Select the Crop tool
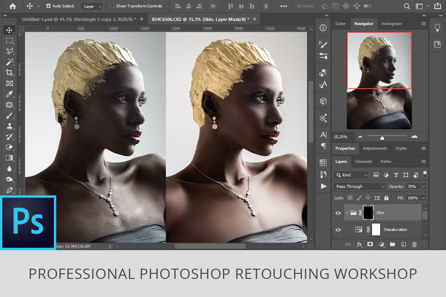This screenshot has width=446, height=297. tap(9, 72)
